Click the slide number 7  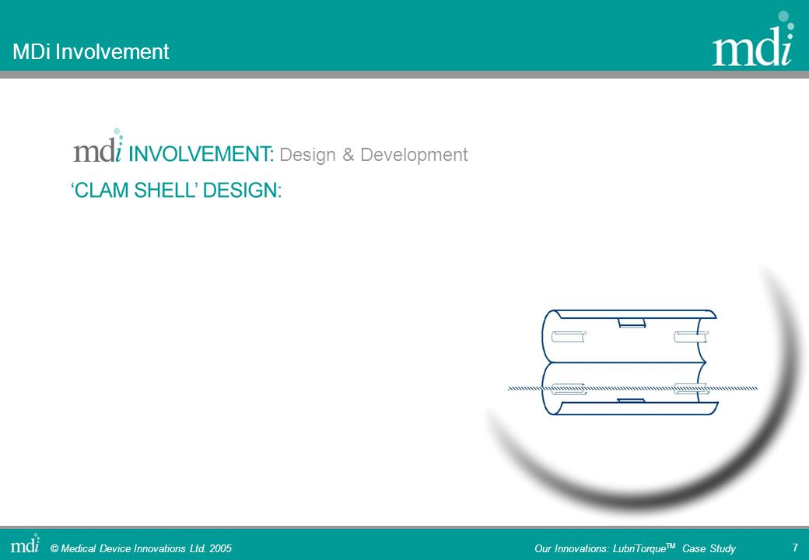[795, 548]
